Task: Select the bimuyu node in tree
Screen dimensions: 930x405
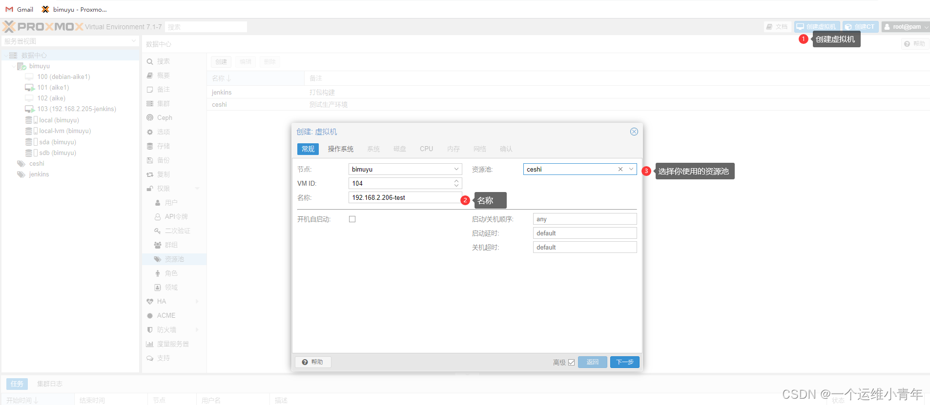Action: (39, 66)
